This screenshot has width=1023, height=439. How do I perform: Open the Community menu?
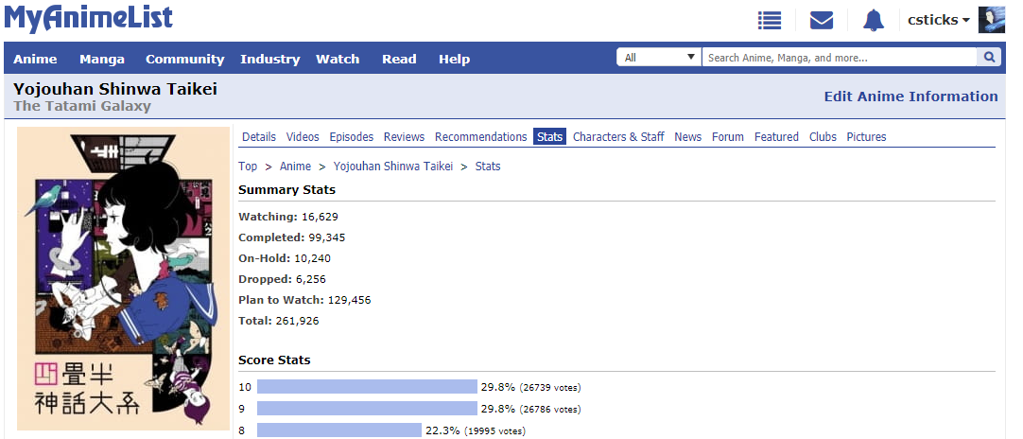point(184,59)
